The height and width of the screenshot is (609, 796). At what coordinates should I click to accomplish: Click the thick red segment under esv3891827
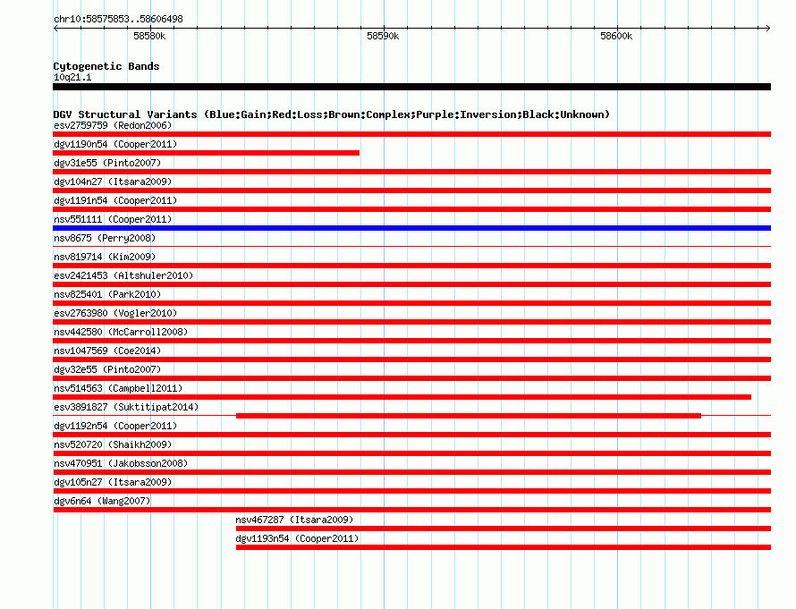469,416
